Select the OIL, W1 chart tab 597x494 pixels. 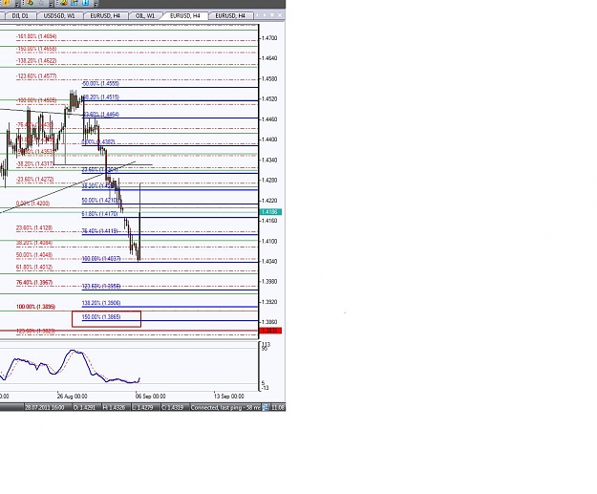[x=145, y=15]
